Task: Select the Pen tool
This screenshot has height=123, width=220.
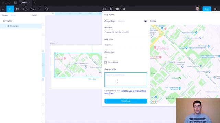Action: pos(32,9)
